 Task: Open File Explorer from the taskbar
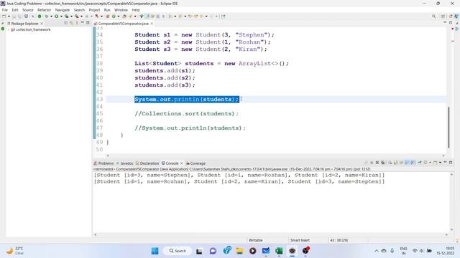(x=239, y=251)
